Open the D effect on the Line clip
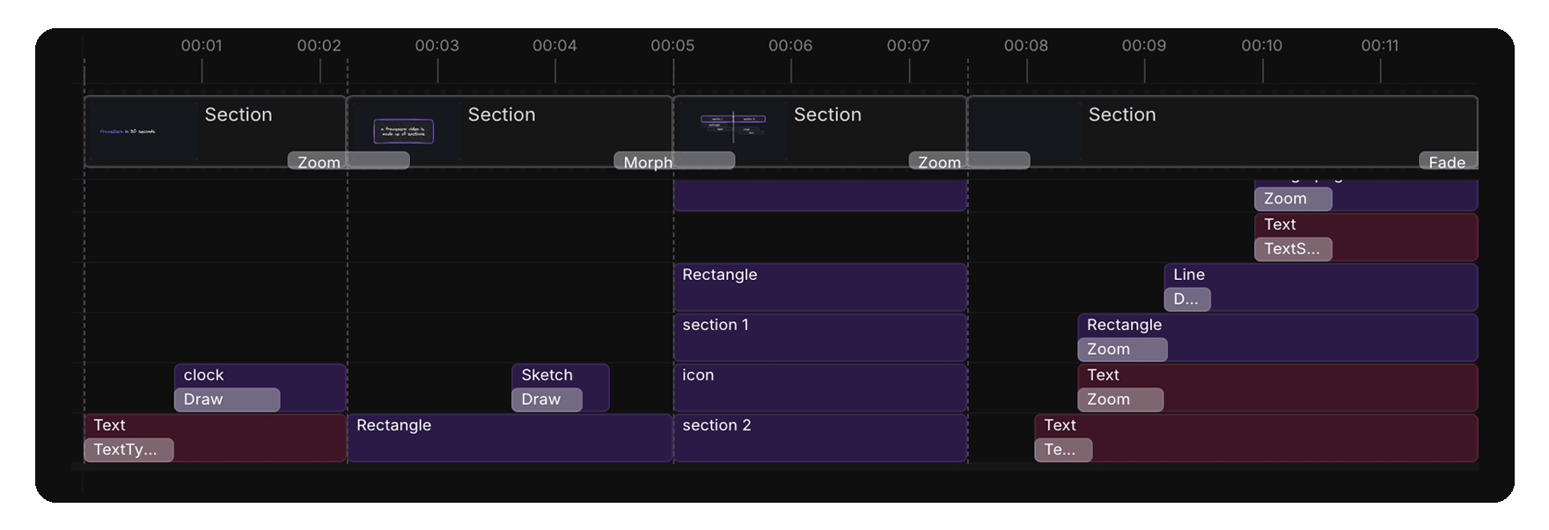 pyautogui.click(x=1187, y=299)
